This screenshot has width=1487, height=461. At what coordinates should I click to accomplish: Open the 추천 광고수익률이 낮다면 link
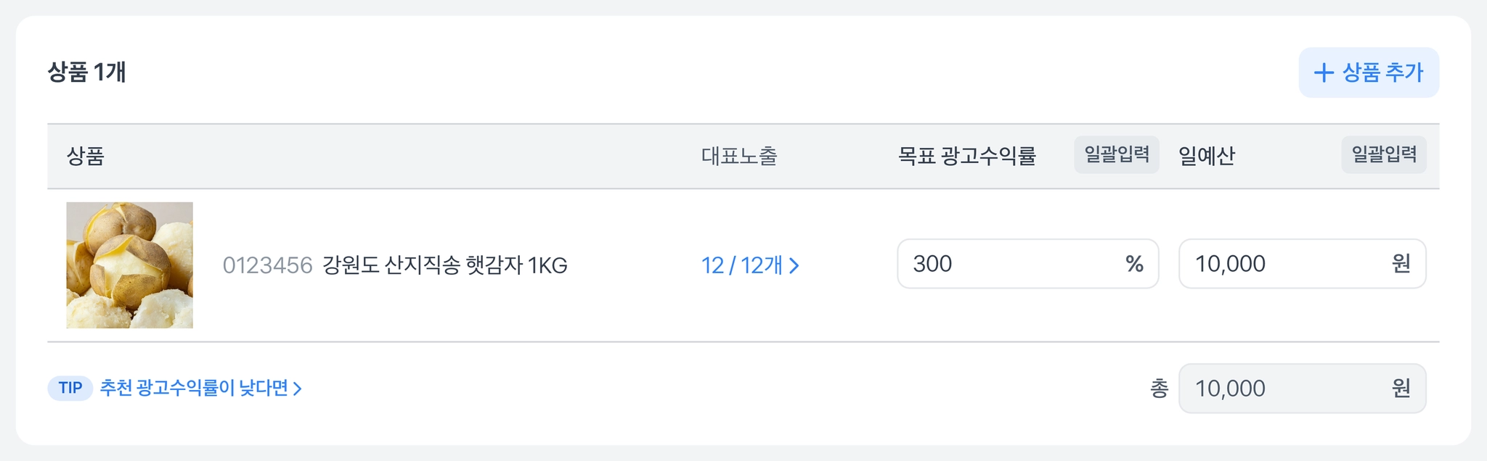click(194, 389)
